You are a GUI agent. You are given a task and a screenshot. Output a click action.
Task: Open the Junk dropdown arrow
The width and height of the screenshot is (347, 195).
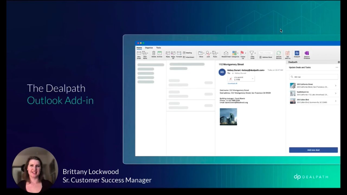[x=210, y=53]
